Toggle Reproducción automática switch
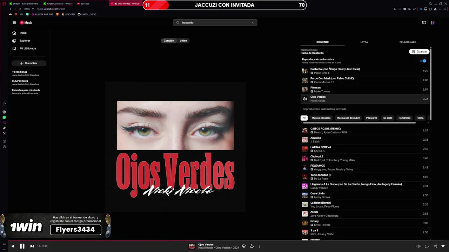 click(423, 61)
